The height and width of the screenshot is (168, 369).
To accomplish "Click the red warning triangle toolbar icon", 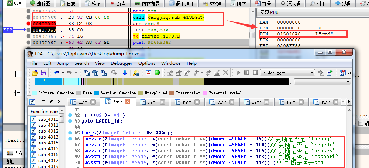I will (149, 73).
